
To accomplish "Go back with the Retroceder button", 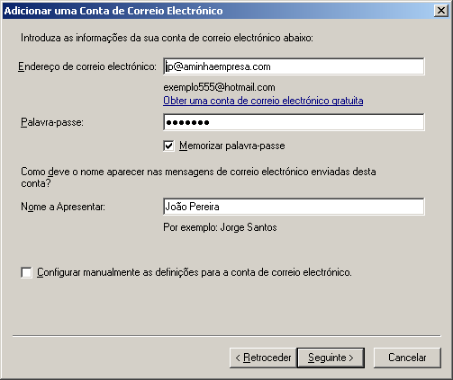I will point(263,358).
